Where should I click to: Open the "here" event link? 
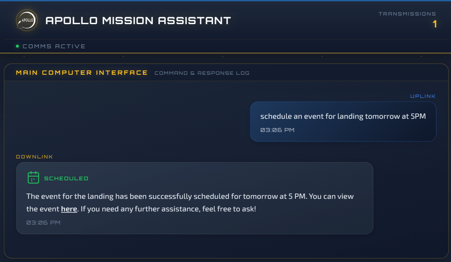point(69,209)
